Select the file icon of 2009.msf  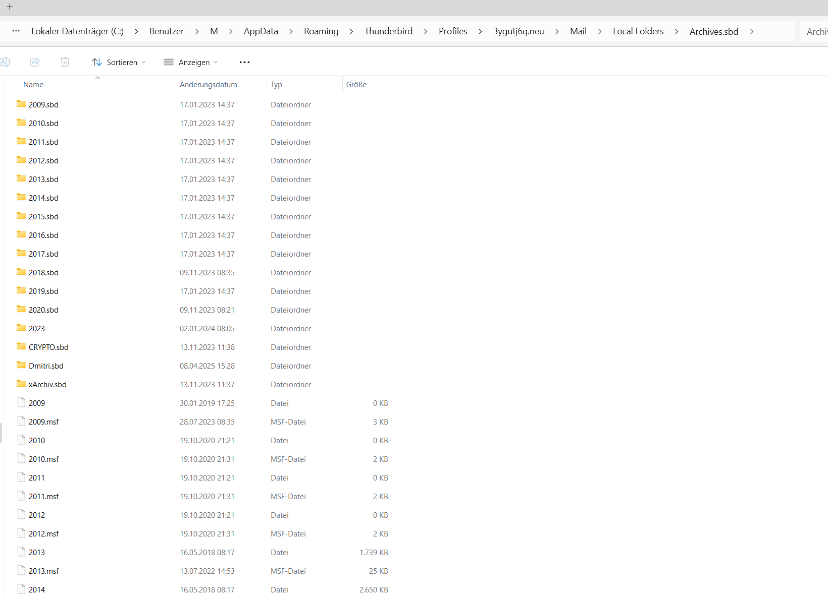pos(21,421)
